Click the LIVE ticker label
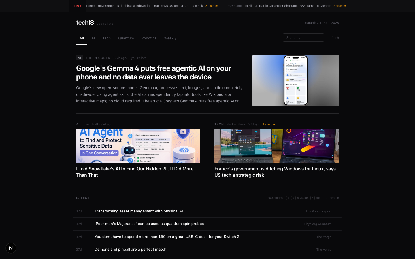Screen dimensions: 415x259 tap(78, 6)
